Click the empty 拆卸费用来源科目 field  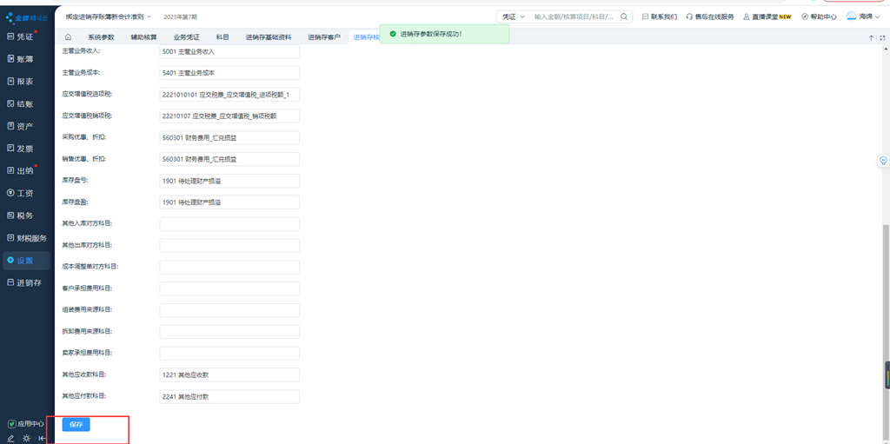pos(229,332)
